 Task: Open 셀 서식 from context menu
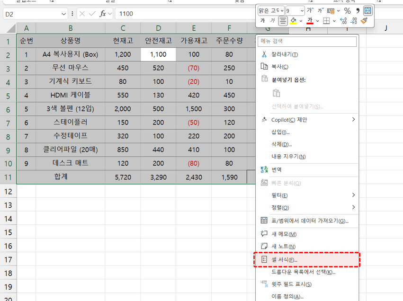285,260
